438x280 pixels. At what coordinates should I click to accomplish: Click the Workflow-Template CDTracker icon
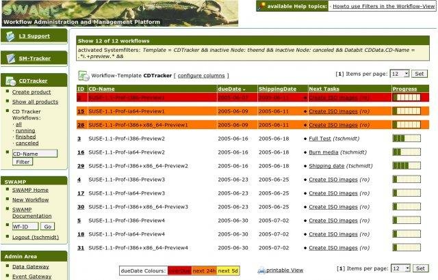click(83, 76)
